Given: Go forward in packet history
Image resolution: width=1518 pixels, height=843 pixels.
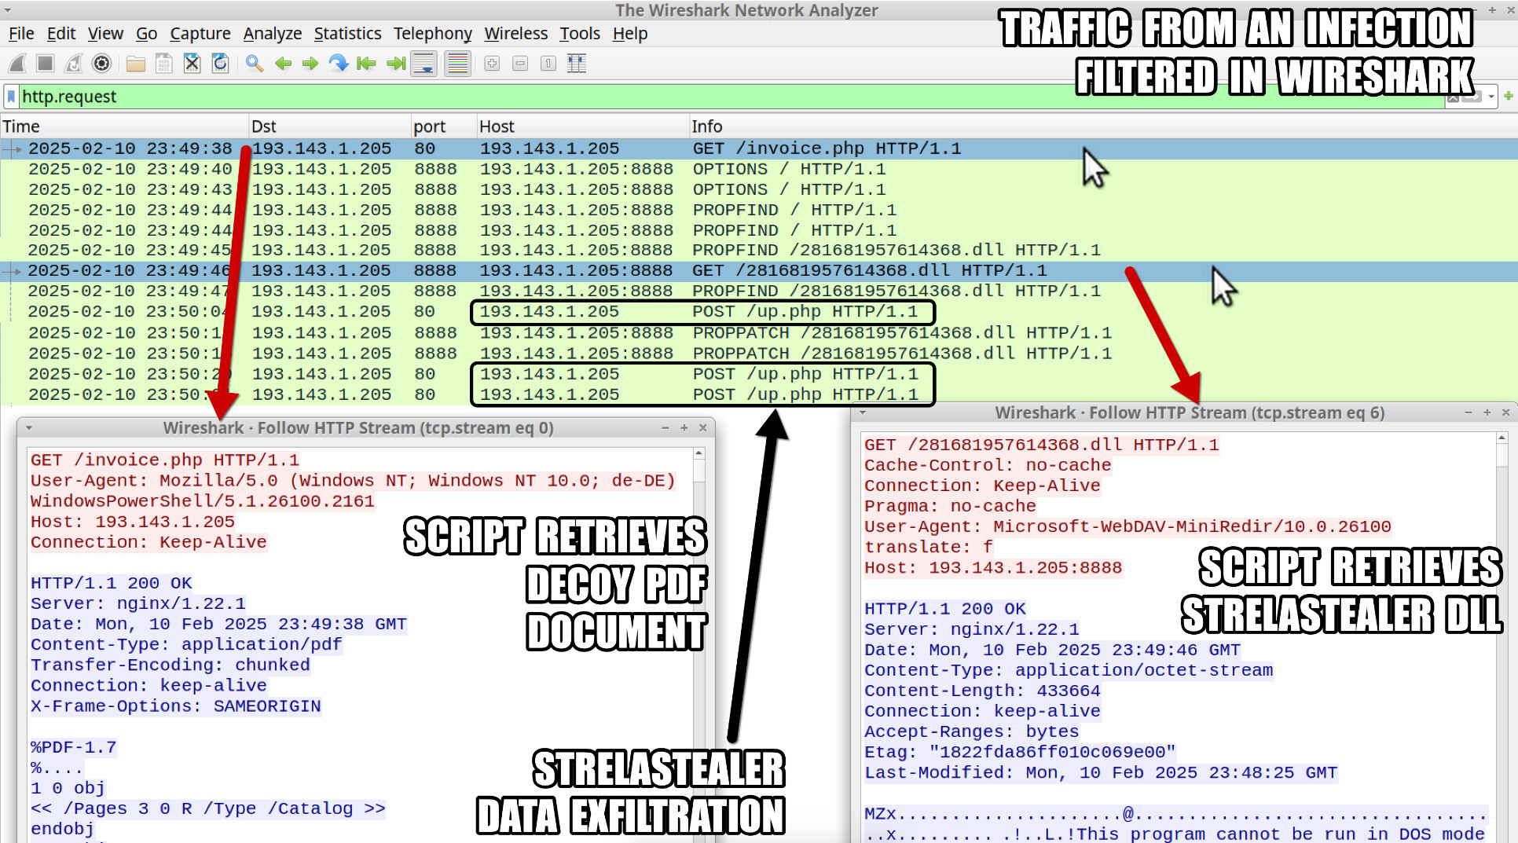Looking at the screenshot, I should [310, 64].
